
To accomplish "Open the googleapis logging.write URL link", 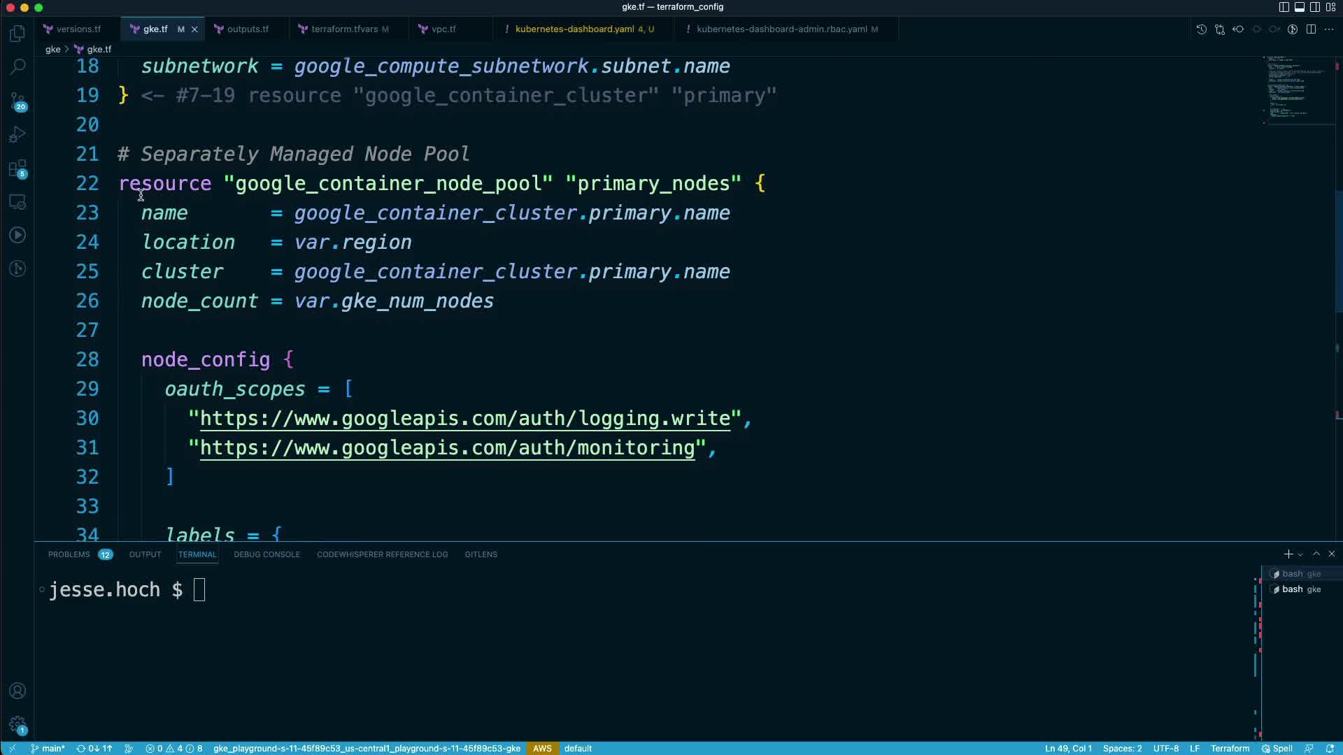I will click(x=465, y=419).
